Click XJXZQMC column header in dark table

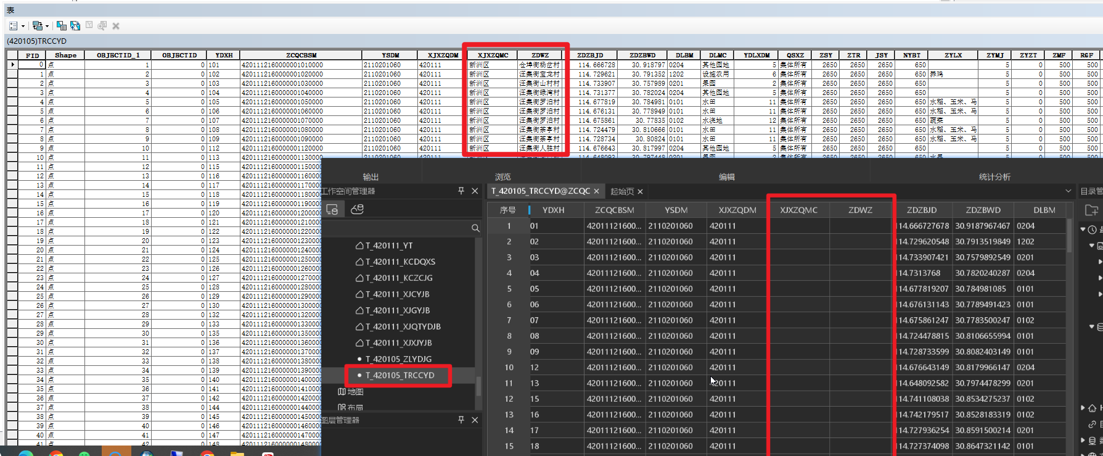tap(799, 210)
